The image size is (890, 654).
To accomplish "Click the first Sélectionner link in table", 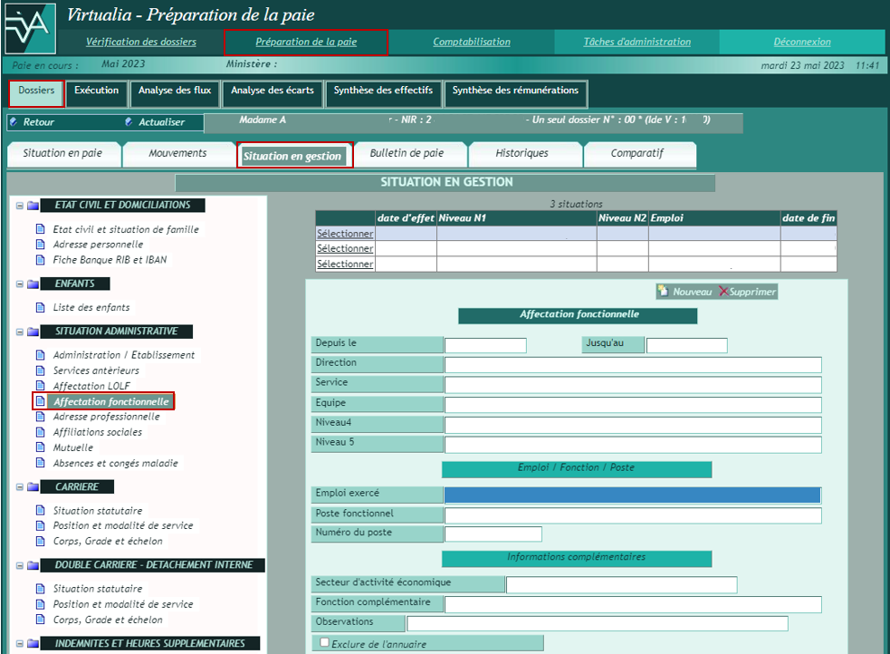I will coord(344,234).
